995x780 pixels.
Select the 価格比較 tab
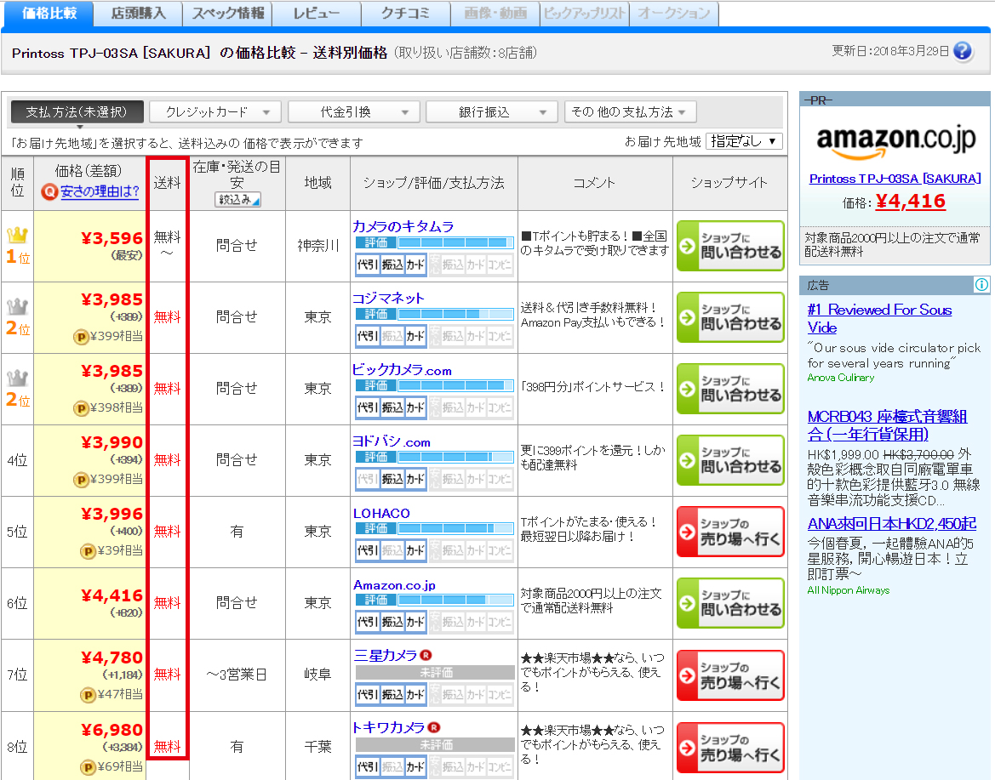(x=49, y=14)
